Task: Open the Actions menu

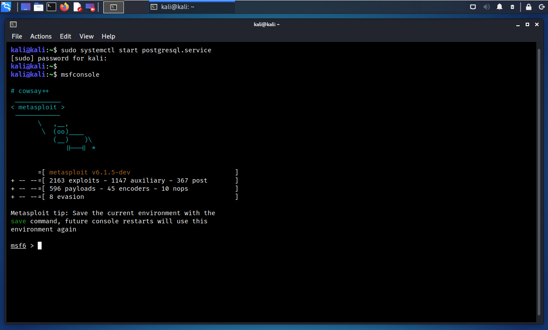Action: pos(41,36)
